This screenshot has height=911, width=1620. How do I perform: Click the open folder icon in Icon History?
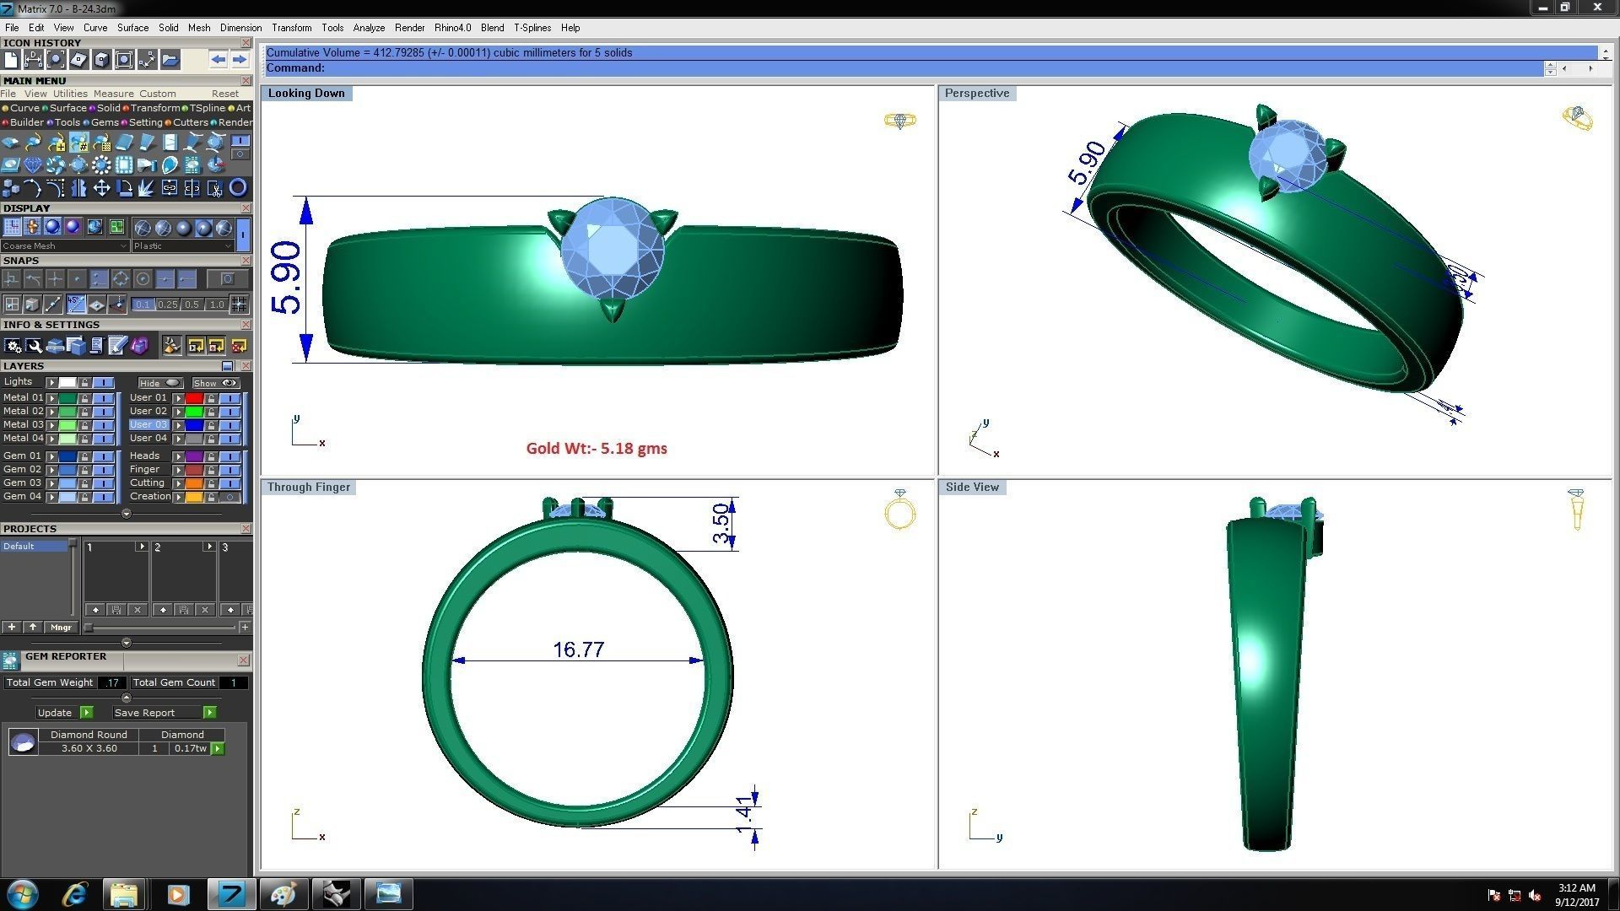(170, 59)
